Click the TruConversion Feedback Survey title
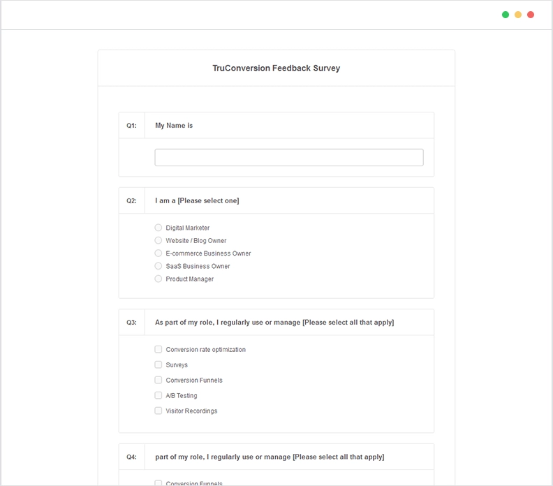Image resolution: width=553 pixels, height=486 pixels. (276, 68)
